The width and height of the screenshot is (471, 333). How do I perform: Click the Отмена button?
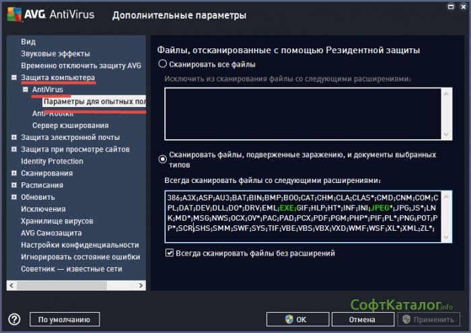[x=361, y=320]
